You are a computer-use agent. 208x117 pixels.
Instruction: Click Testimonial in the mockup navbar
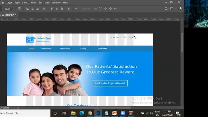(65, 48)
